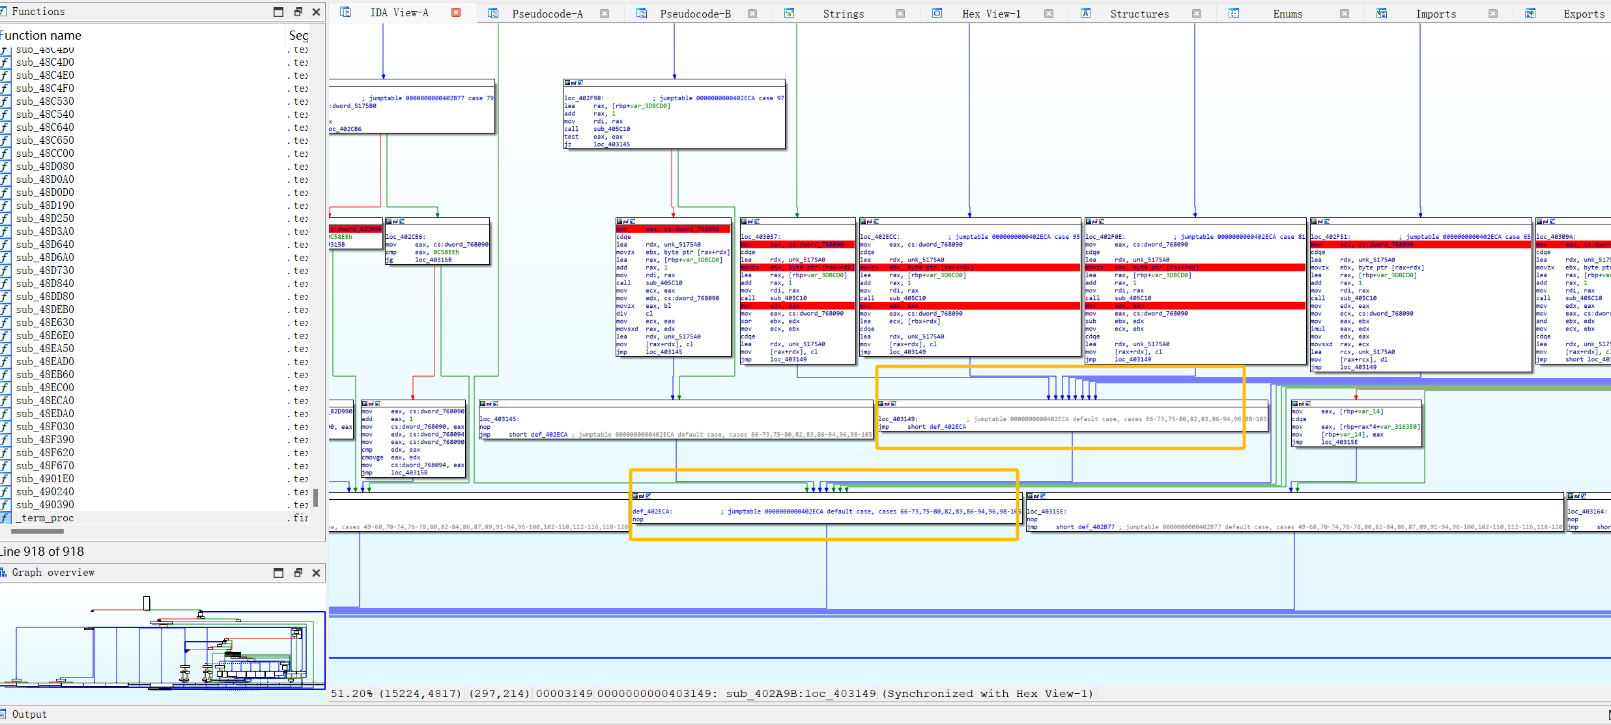This screenshot has width=1611, height=725.
Task: Float the Functions panel
Action: tap(298, 12)
